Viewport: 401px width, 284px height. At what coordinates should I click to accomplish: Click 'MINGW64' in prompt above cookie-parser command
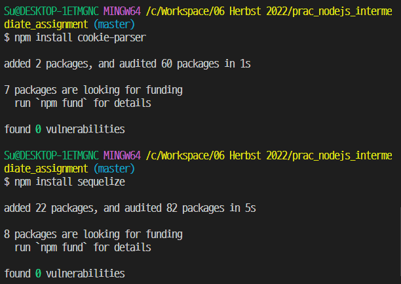tap(123, 11)
